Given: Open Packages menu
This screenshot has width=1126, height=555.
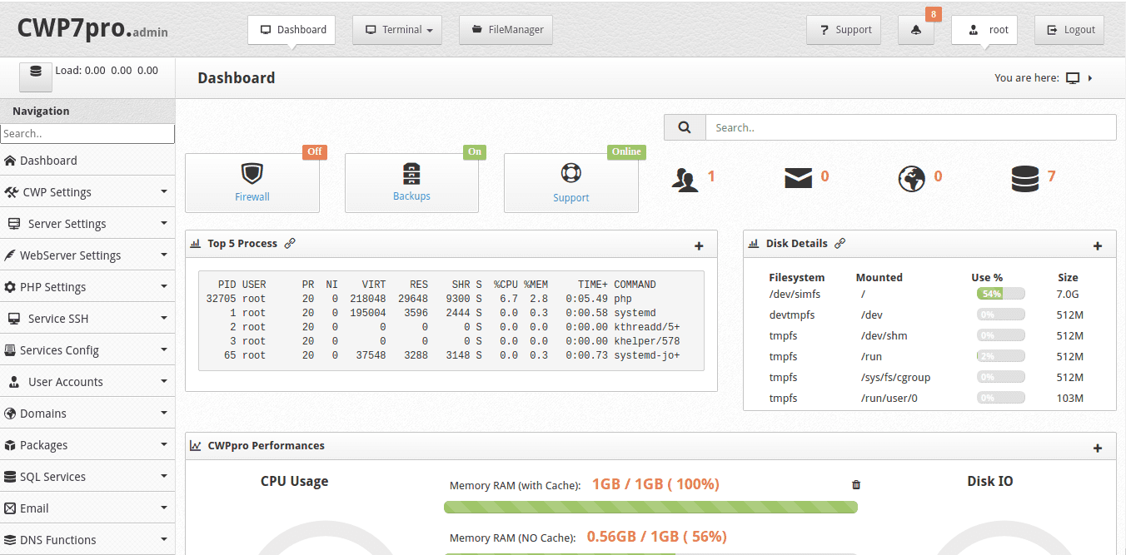Looking at the screenshot, I should coord(87,445).
